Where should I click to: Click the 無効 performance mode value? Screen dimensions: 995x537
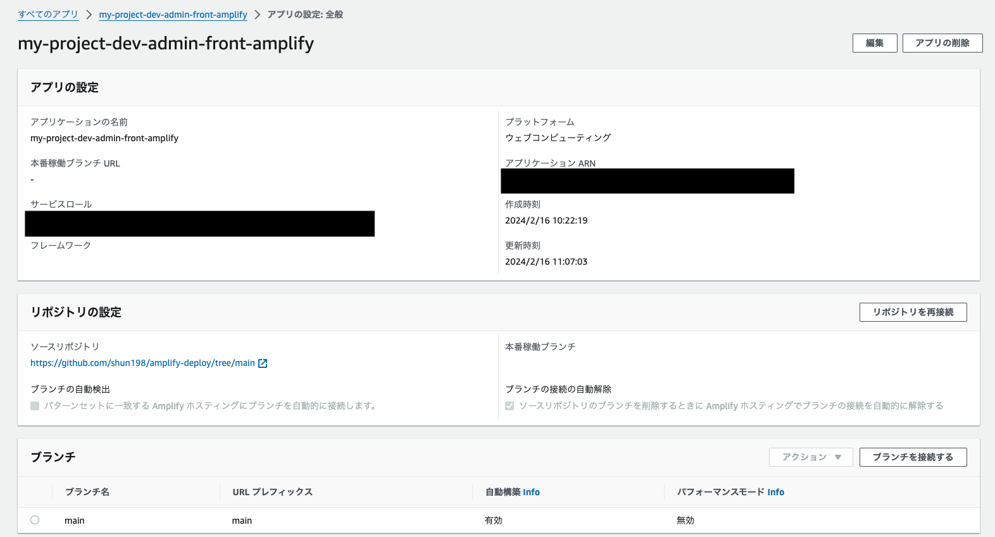[x=685, y=521]
